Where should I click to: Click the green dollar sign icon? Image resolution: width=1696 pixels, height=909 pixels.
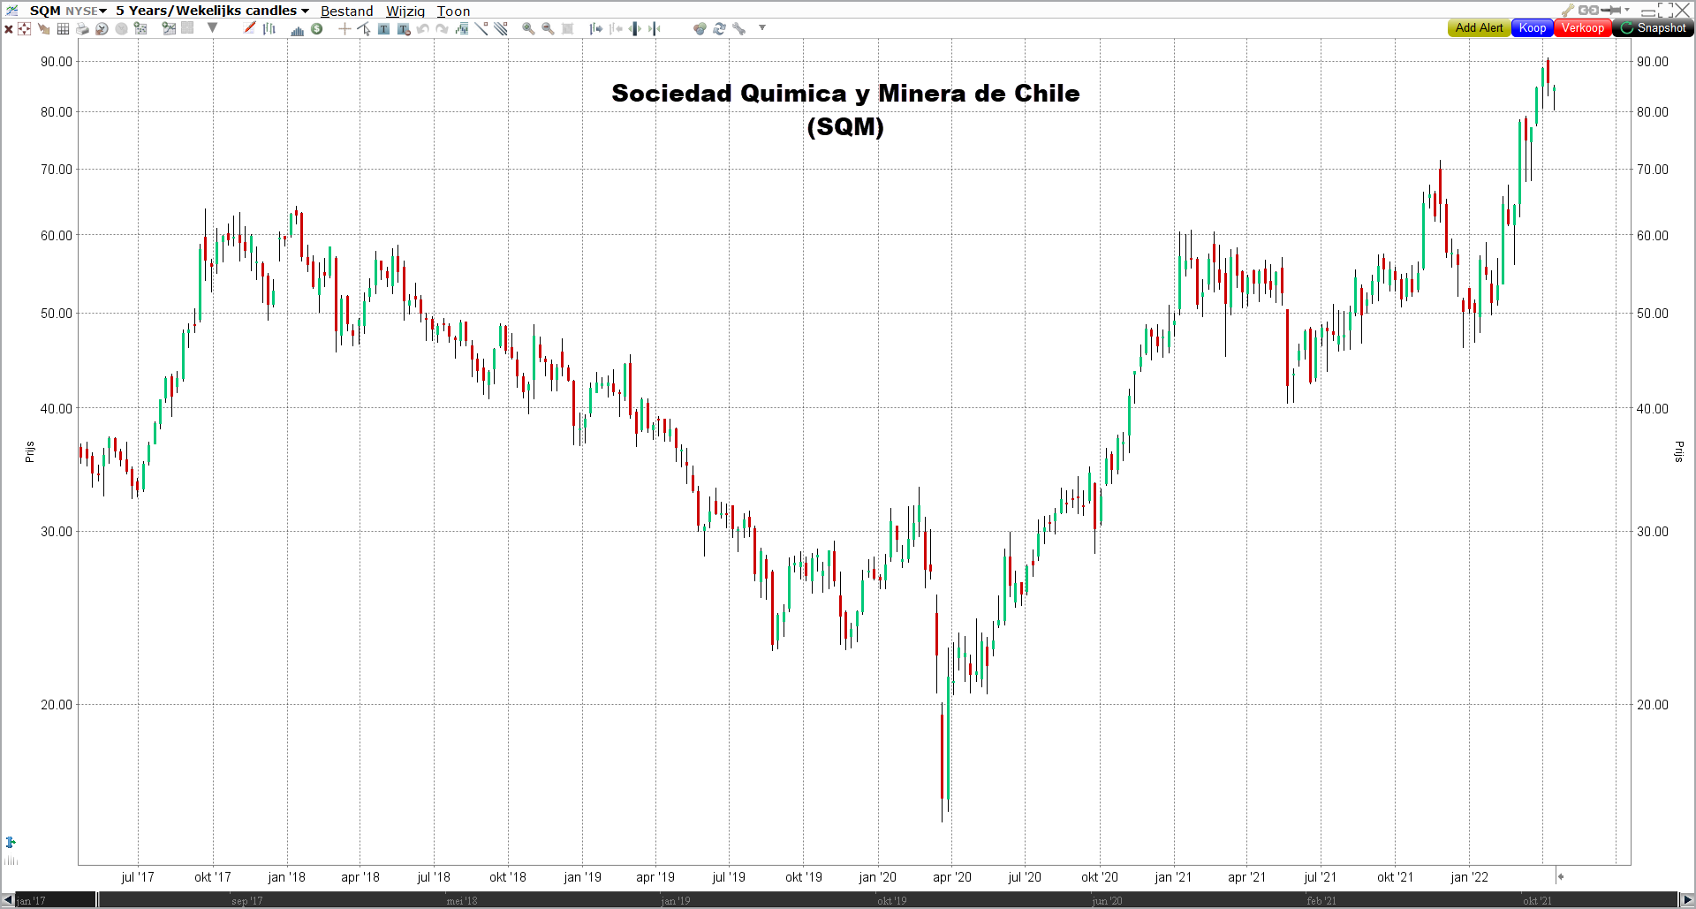pyautogui.click(x=316, y=28)
